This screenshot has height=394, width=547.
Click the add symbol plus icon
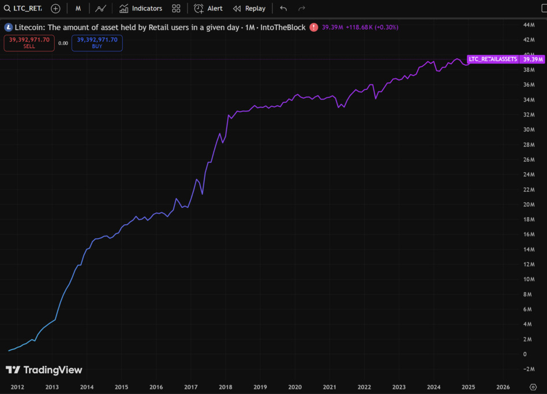[55, 9]
